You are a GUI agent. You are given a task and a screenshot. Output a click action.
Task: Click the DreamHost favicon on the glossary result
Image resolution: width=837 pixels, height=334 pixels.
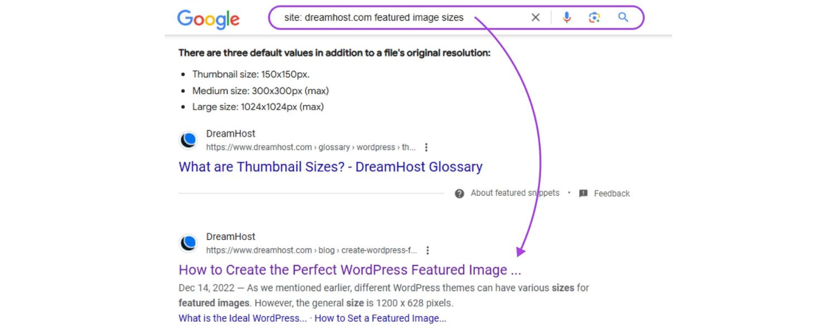189,140
